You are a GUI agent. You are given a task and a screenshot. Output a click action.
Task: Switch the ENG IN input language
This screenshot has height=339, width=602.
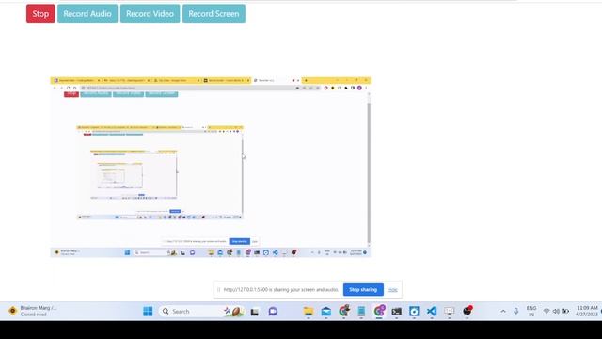pyautogui.click(x=531, y=312)
